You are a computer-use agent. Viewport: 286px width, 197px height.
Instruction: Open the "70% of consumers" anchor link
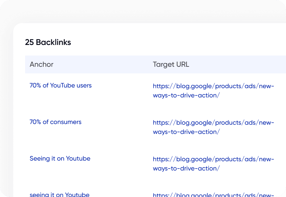55,122
